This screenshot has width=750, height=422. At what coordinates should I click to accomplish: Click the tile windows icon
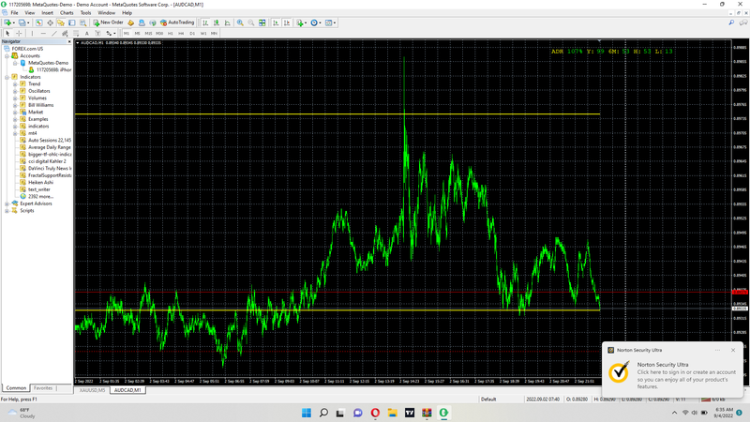[262, 23]
